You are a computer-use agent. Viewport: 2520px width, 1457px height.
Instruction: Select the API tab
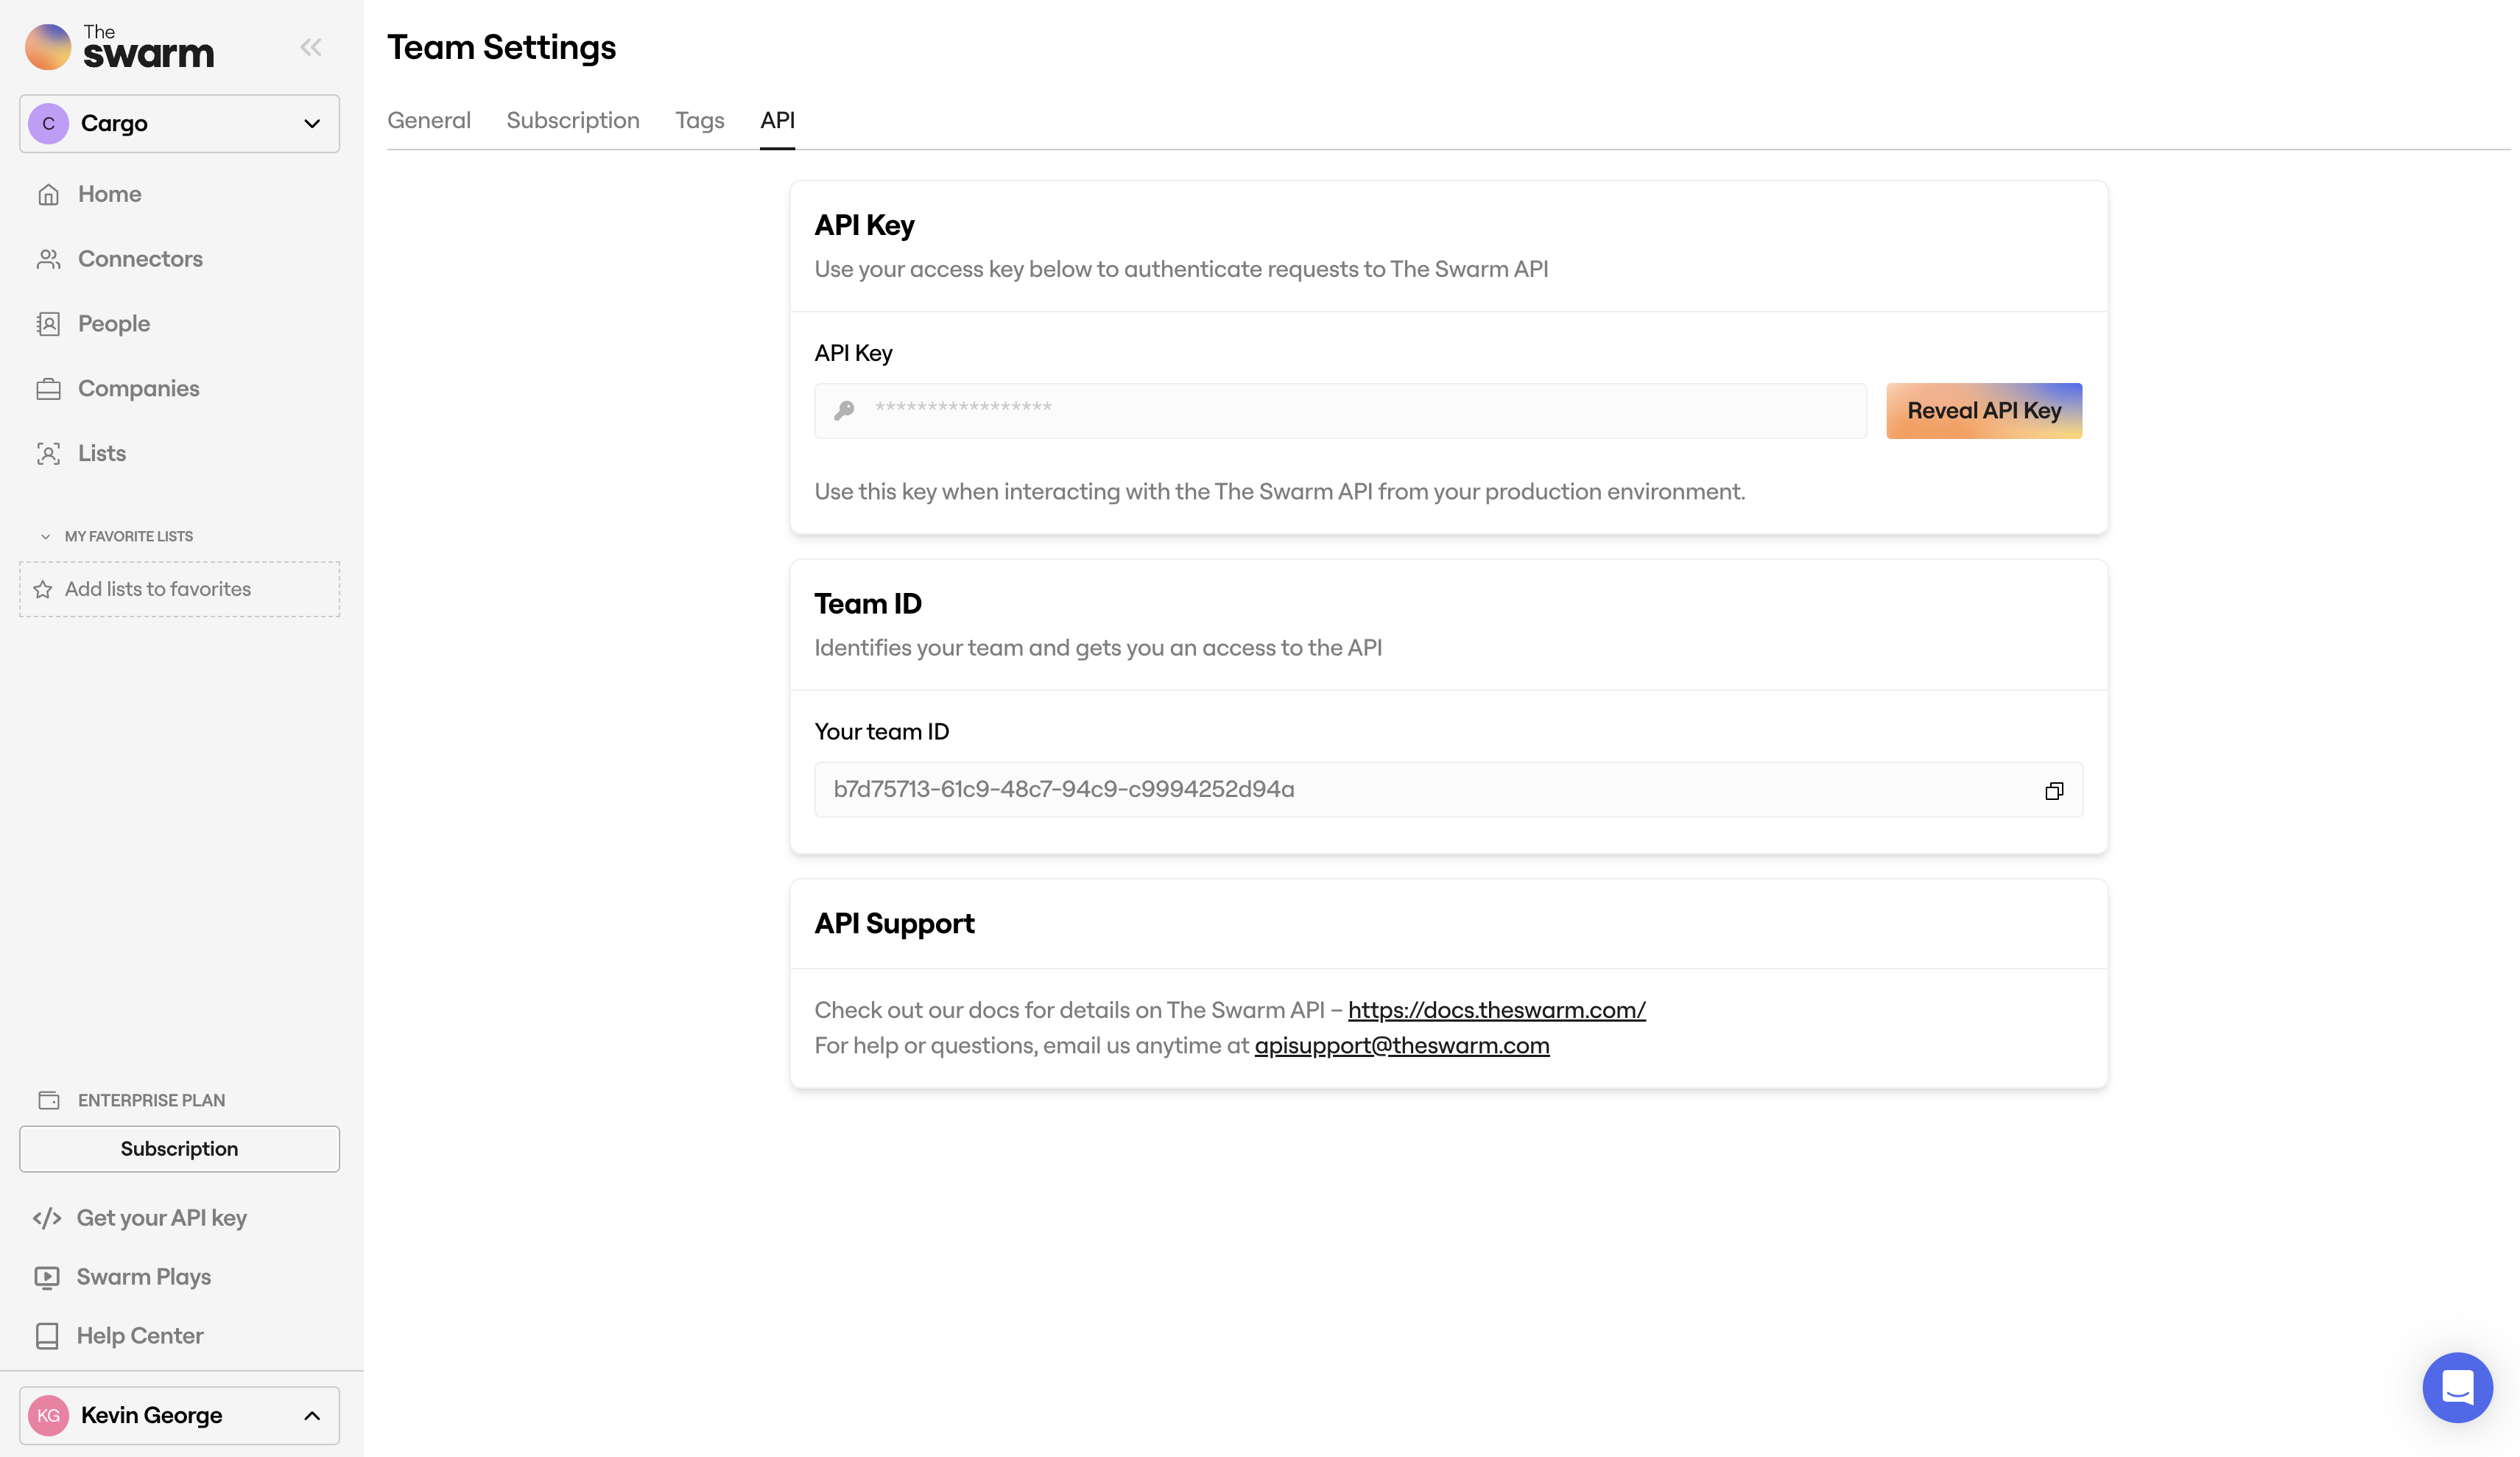point(777,120)
